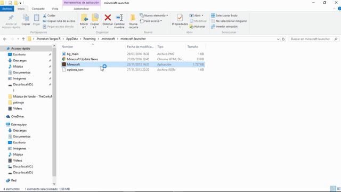Collapse the ribbon with the chevron
The image size is (341, 192).
[x=334, y=9]
